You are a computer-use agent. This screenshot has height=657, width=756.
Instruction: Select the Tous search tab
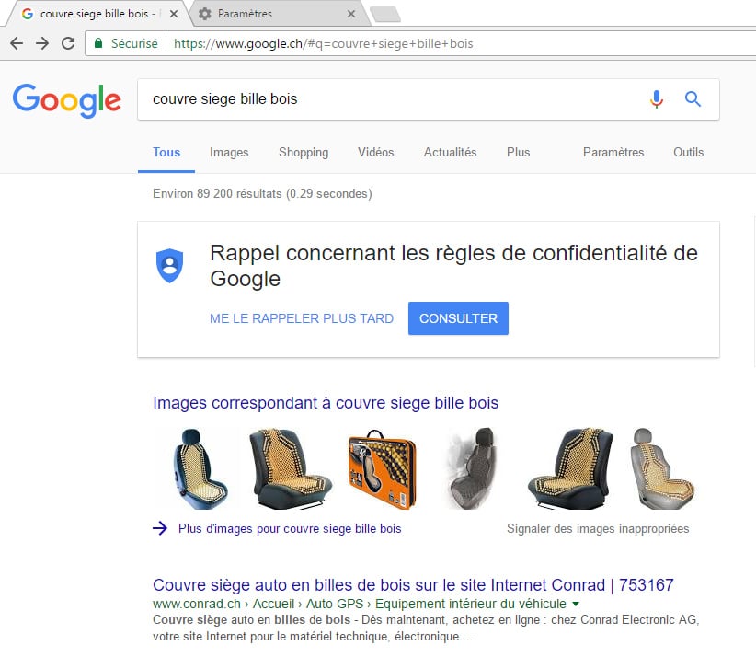pos(166,153)
